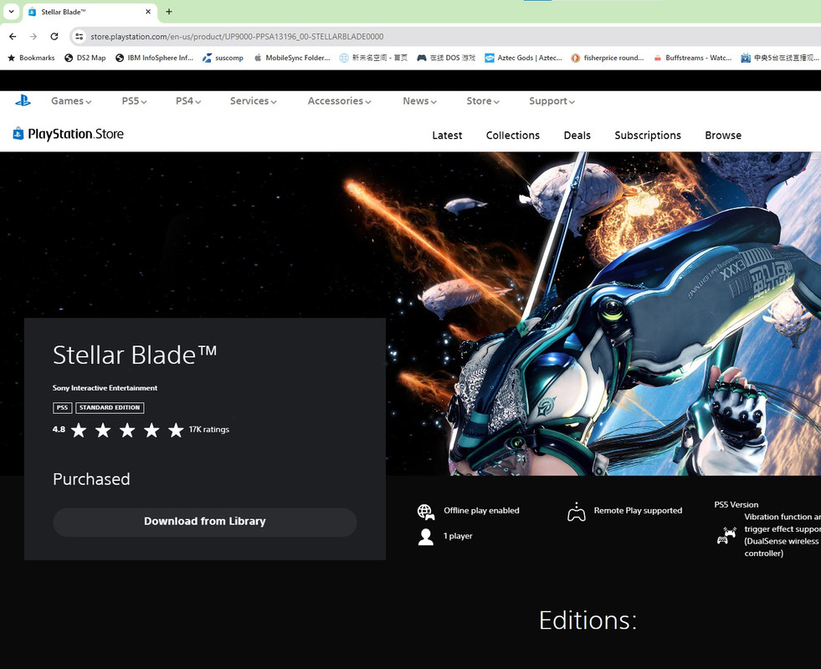Reload the page with refresh icon
The height and width of the screenshot is (669, 821).
(54, 37)
